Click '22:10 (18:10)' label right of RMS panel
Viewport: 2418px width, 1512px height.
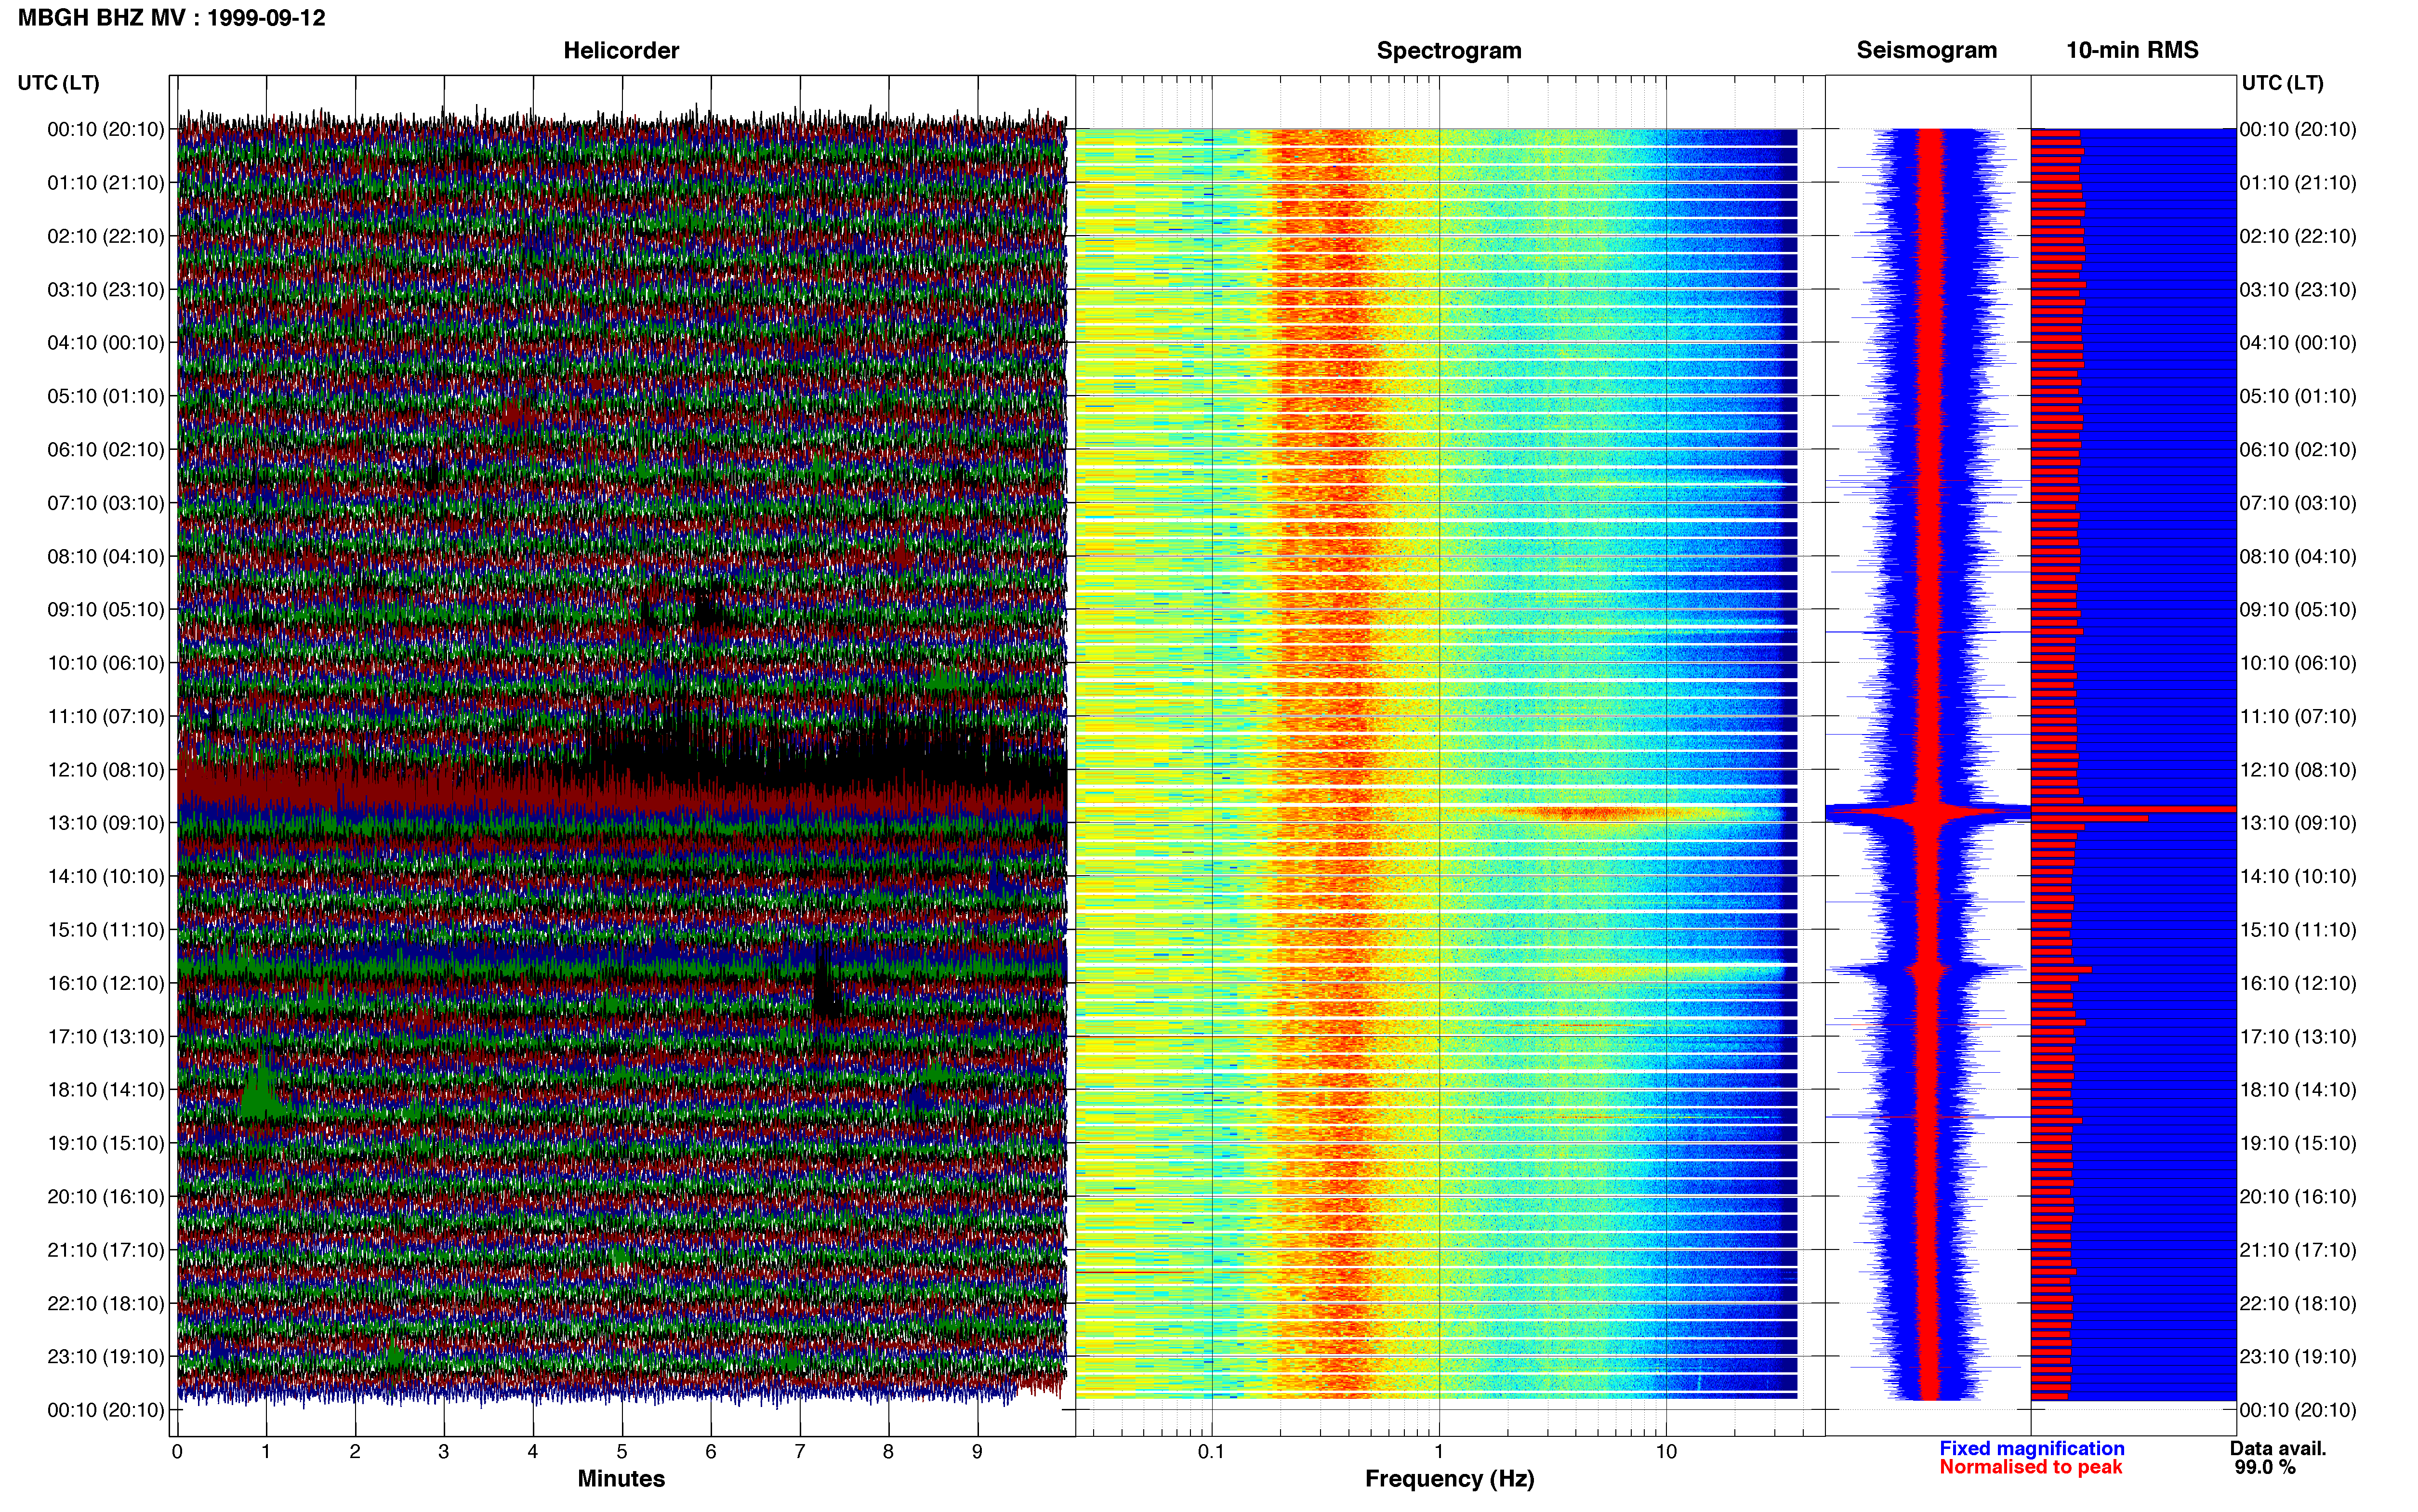coord(2298,1303)
